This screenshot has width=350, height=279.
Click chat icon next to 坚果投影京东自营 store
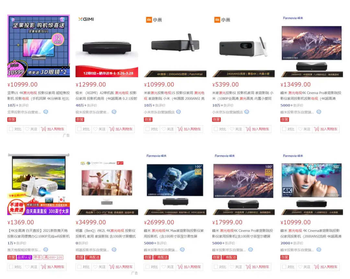click(46, 112)
